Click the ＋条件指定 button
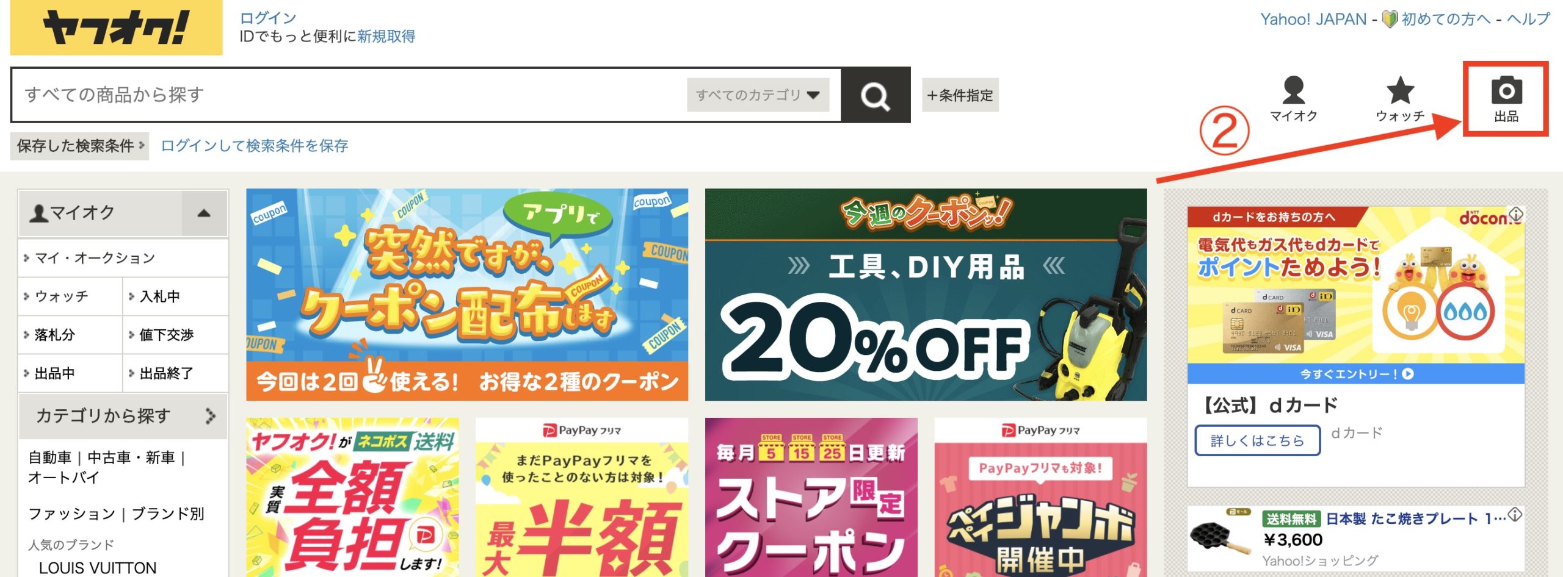Screen dimensions: 1563x577 coord(960,95)
